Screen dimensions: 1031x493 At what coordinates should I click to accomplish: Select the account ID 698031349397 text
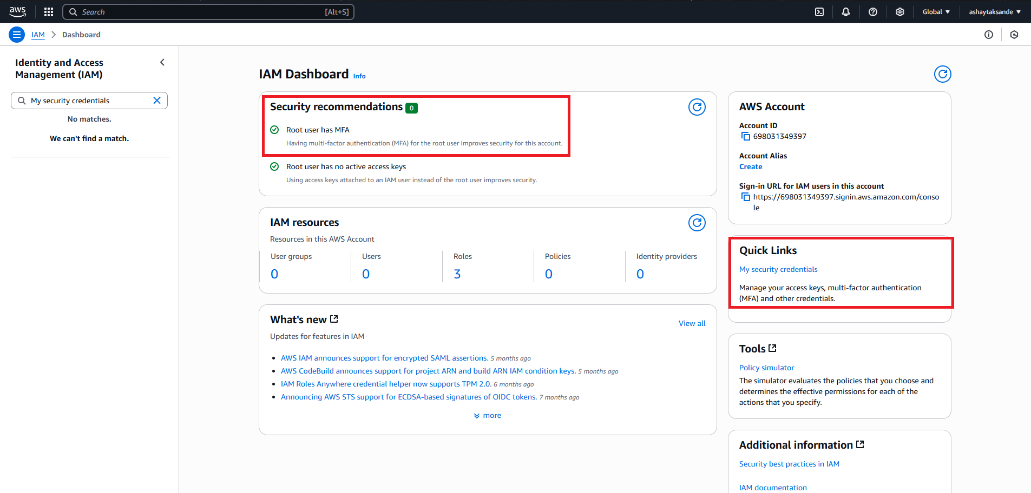click(780, 136)
